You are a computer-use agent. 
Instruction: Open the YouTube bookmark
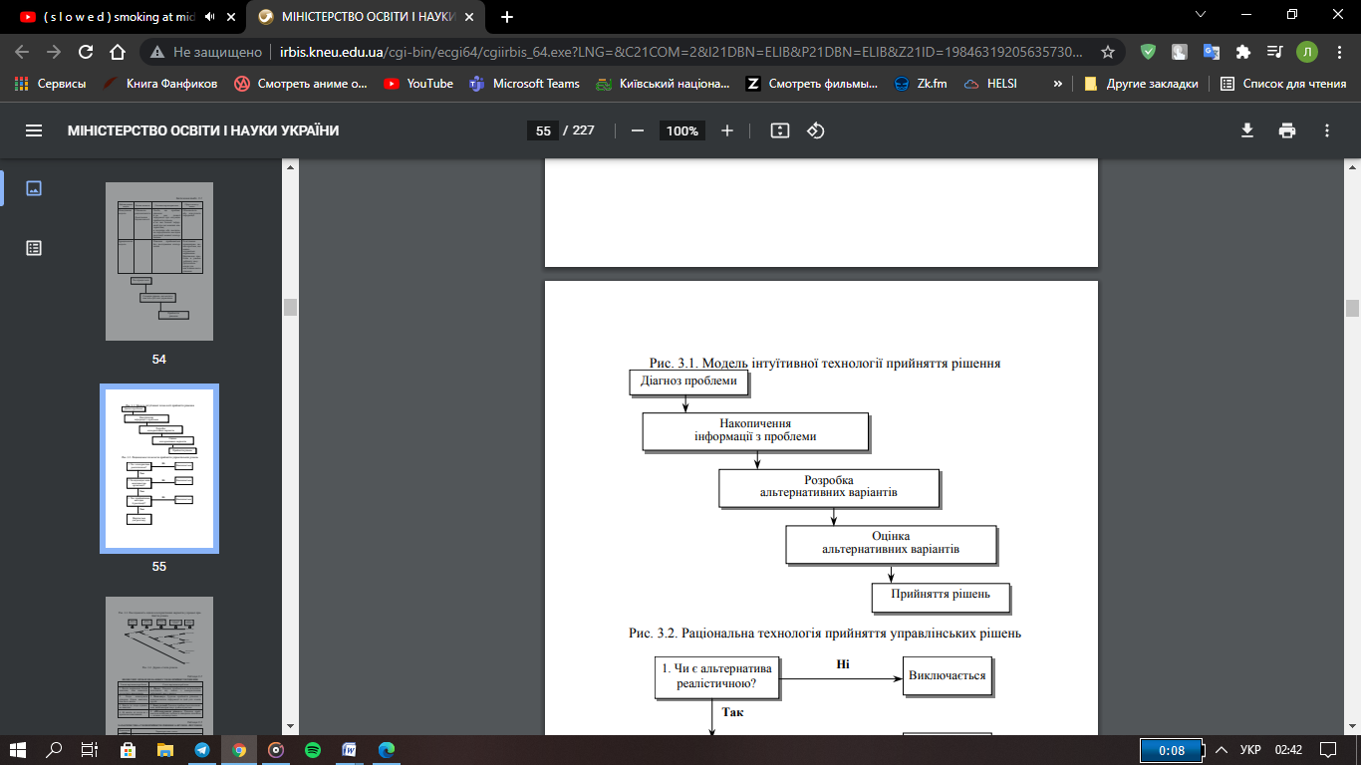click(419, 84)
